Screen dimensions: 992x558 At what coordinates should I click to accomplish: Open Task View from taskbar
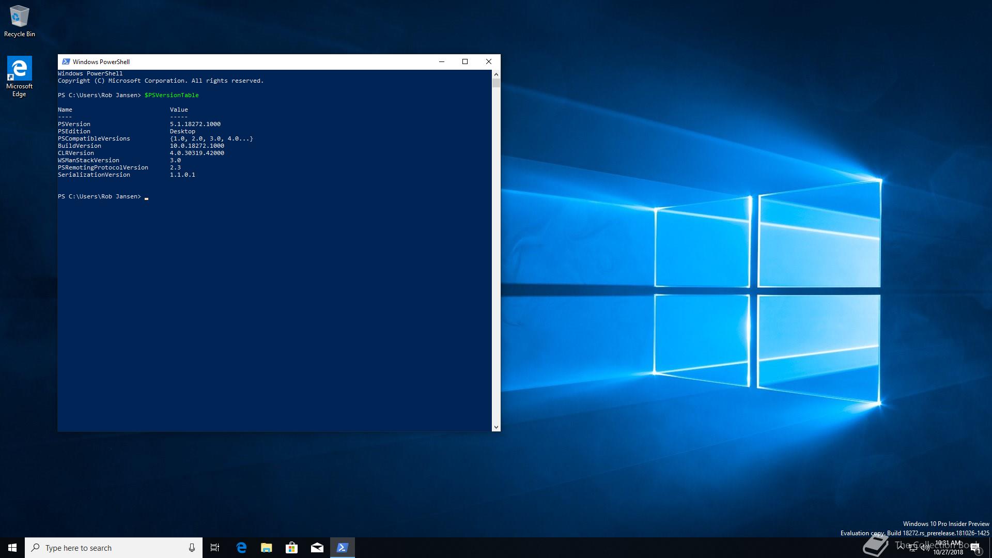tap(215, 548)
